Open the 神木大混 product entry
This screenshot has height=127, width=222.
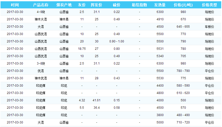[41, 19]
